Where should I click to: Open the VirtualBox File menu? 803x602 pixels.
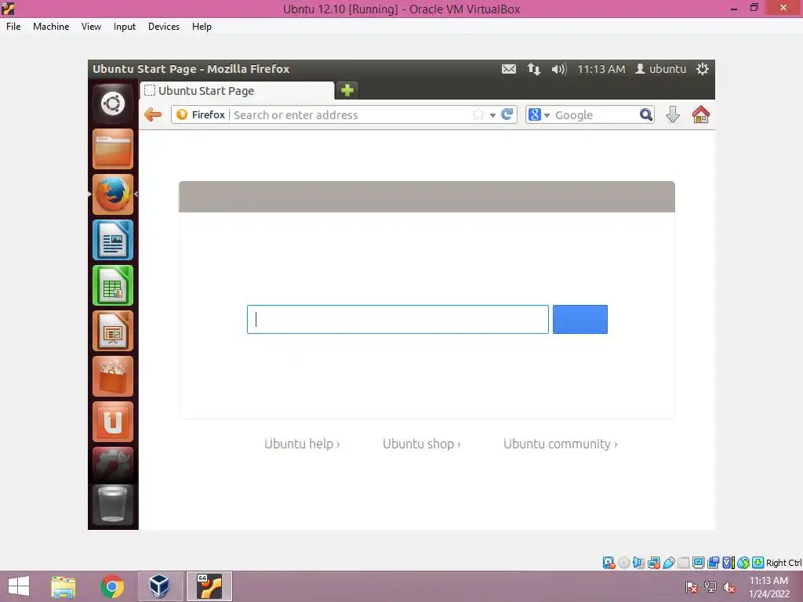13,27
